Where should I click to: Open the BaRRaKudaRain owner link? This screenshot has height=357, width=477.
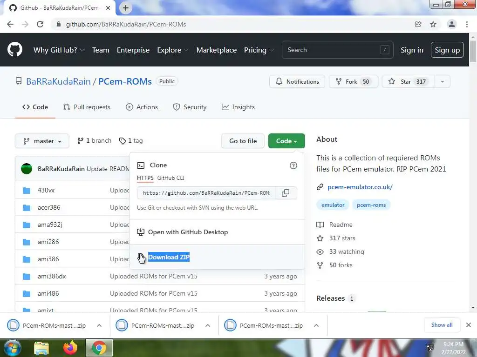click(58, 81)
